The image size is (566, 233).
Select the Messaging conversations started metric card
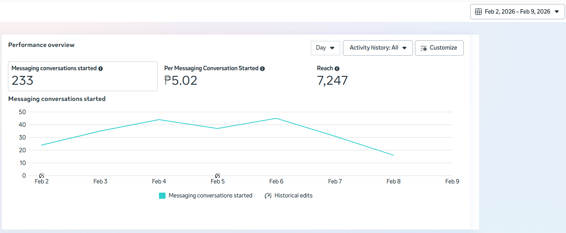coord(83,76)
